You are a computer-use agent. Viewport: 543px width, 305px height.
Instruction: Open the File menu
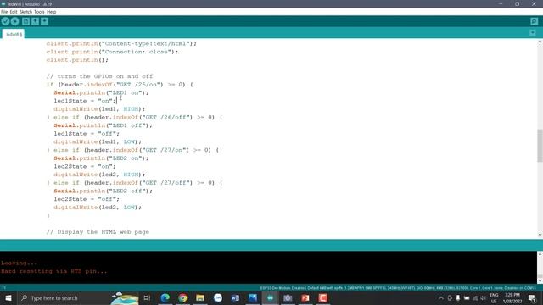click(4, 12)
